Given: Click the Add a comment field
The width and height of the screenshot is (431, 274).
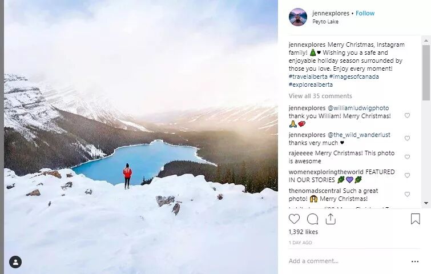Looking at the screenshot, I should pos(347,261).
